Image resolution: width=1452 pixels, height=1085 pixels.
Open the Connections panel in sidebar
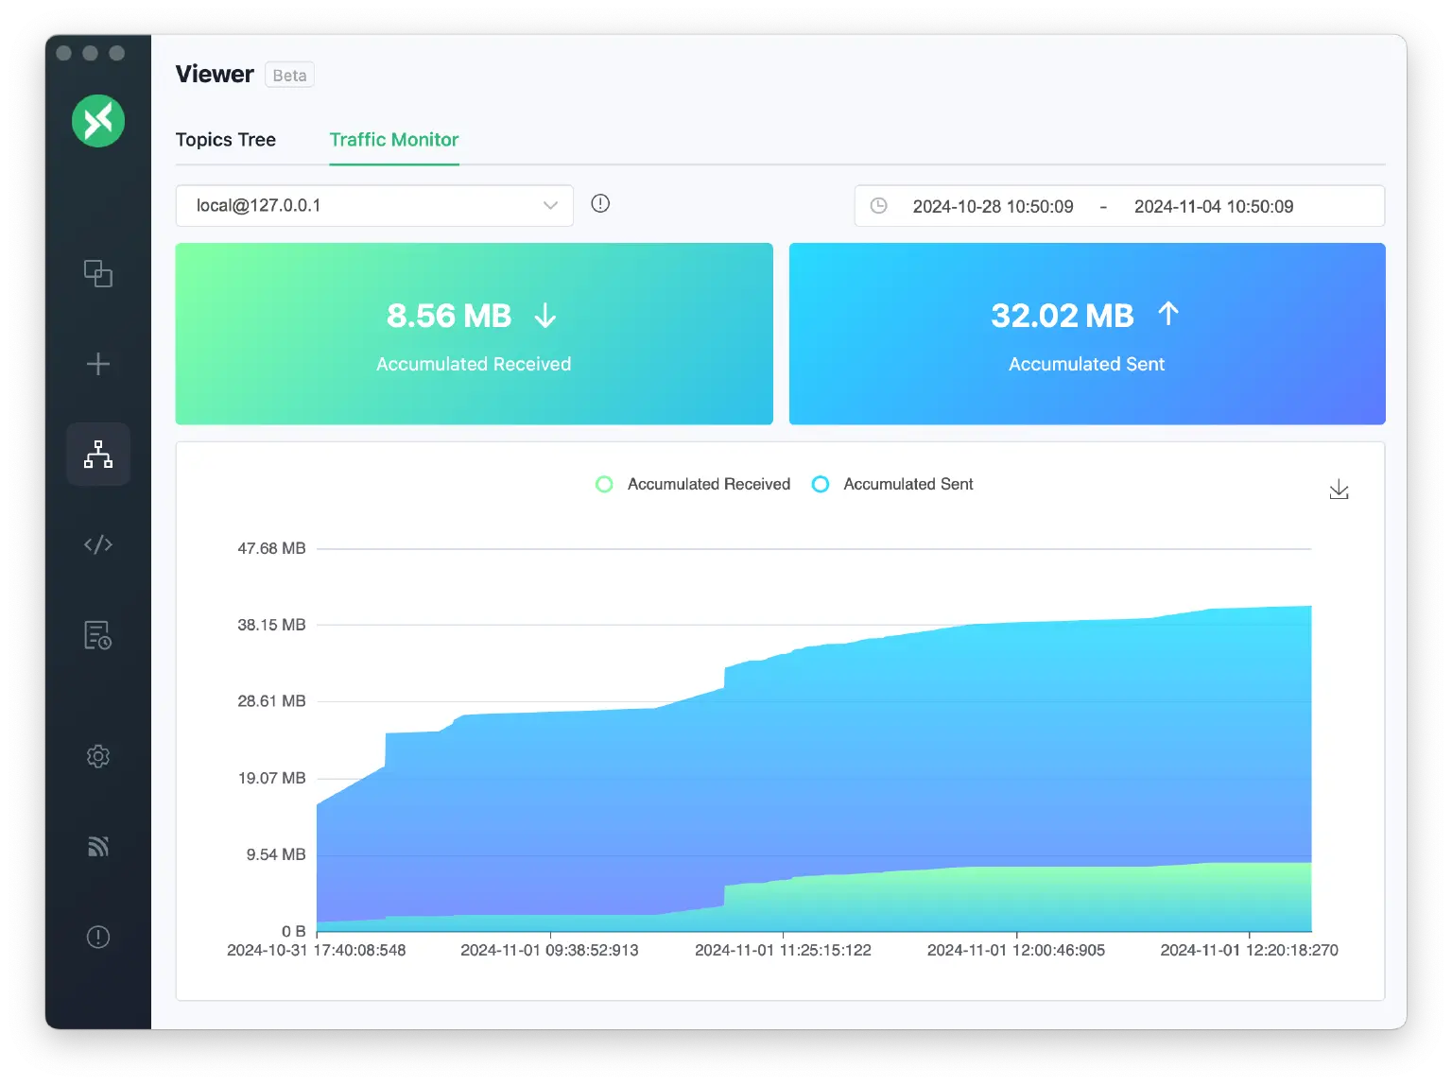point(98,274)
